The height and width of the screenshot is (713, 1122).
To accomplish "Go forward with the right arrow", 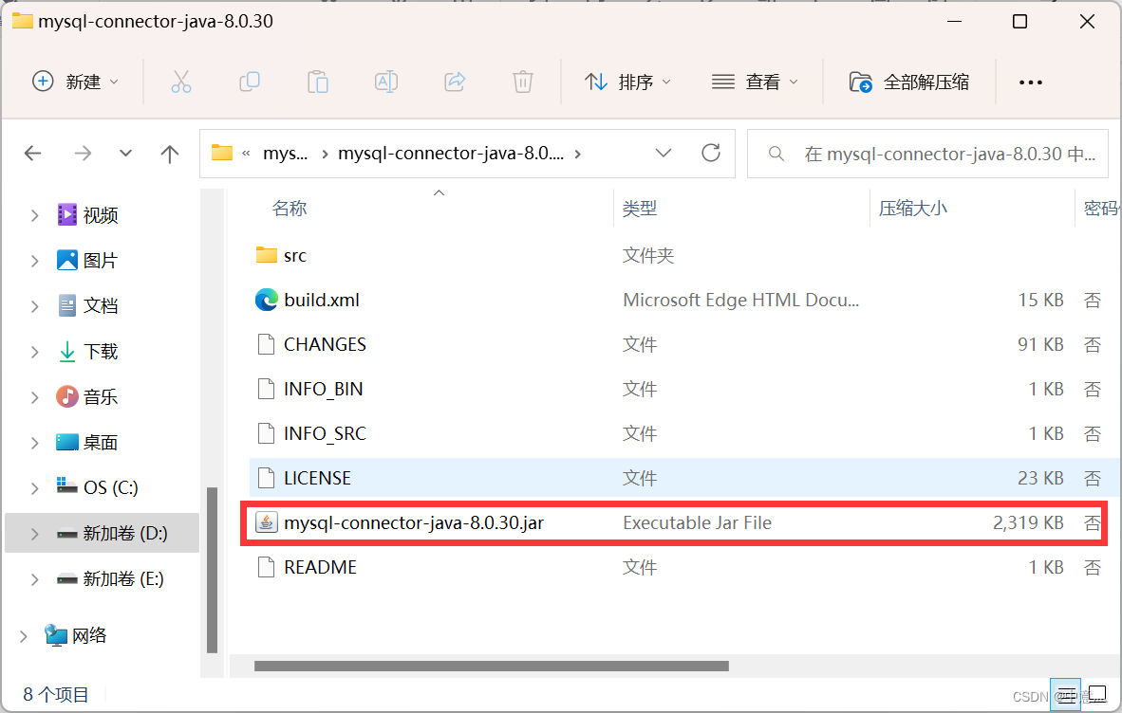I will coord(83,153).
